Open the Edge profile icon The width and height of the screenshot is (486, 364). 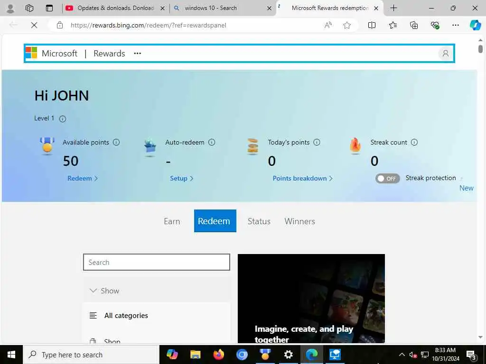(10, 9)
